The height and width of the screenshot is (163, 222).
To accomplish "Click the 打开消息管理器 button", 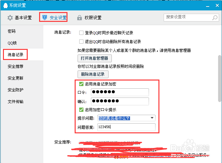I will tap(95, 58).
